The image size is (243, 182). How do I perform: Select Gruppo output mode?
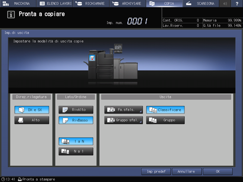pyautogui.click(x=165, y=120)
